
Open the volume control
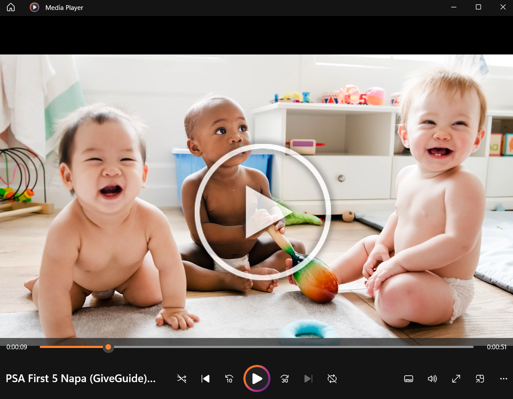(432, 379)
